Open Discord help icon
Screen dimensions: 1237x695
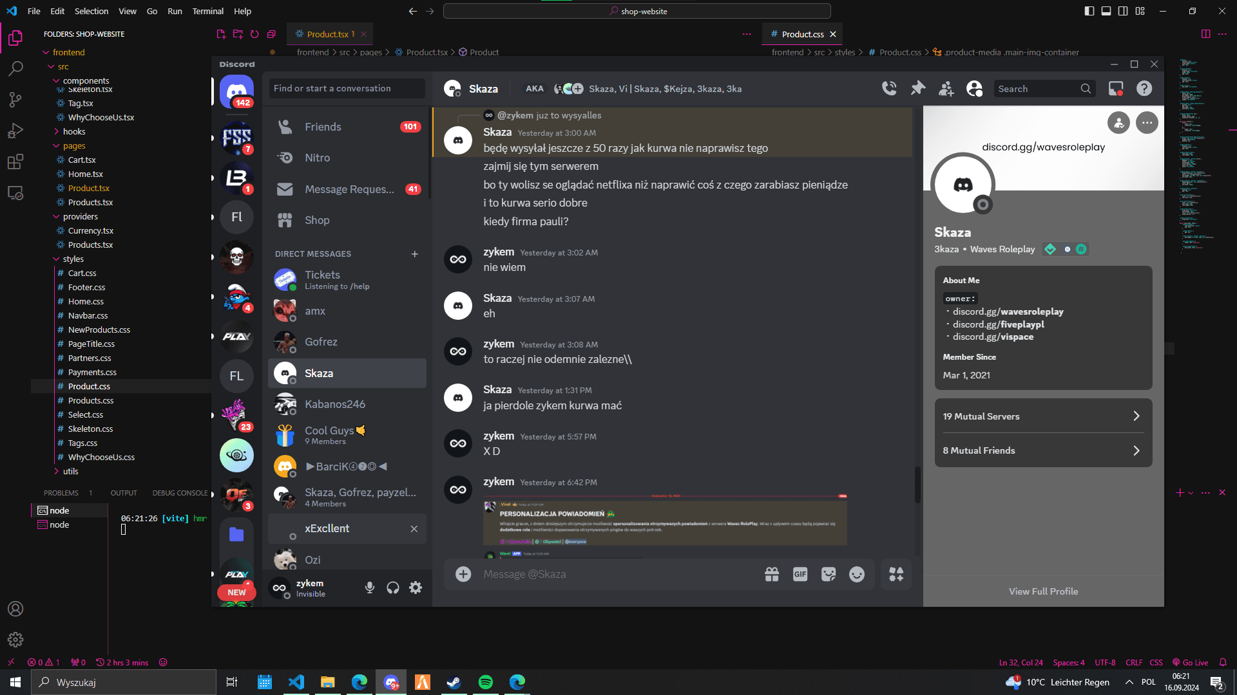click(x=1144, y=89)
